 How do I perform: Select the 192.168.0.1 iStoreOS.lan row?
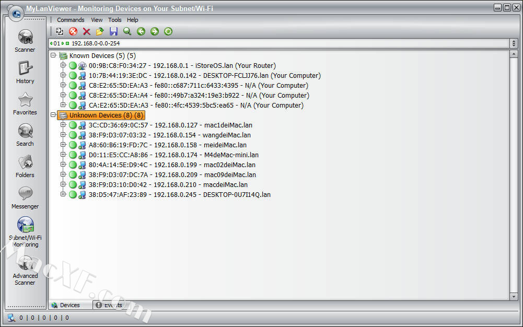coord(182,66)
